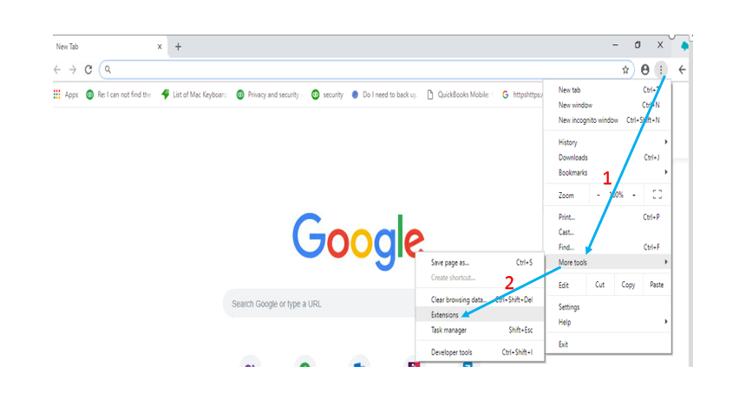Expand the History submenu

click(x=608, y=142)
